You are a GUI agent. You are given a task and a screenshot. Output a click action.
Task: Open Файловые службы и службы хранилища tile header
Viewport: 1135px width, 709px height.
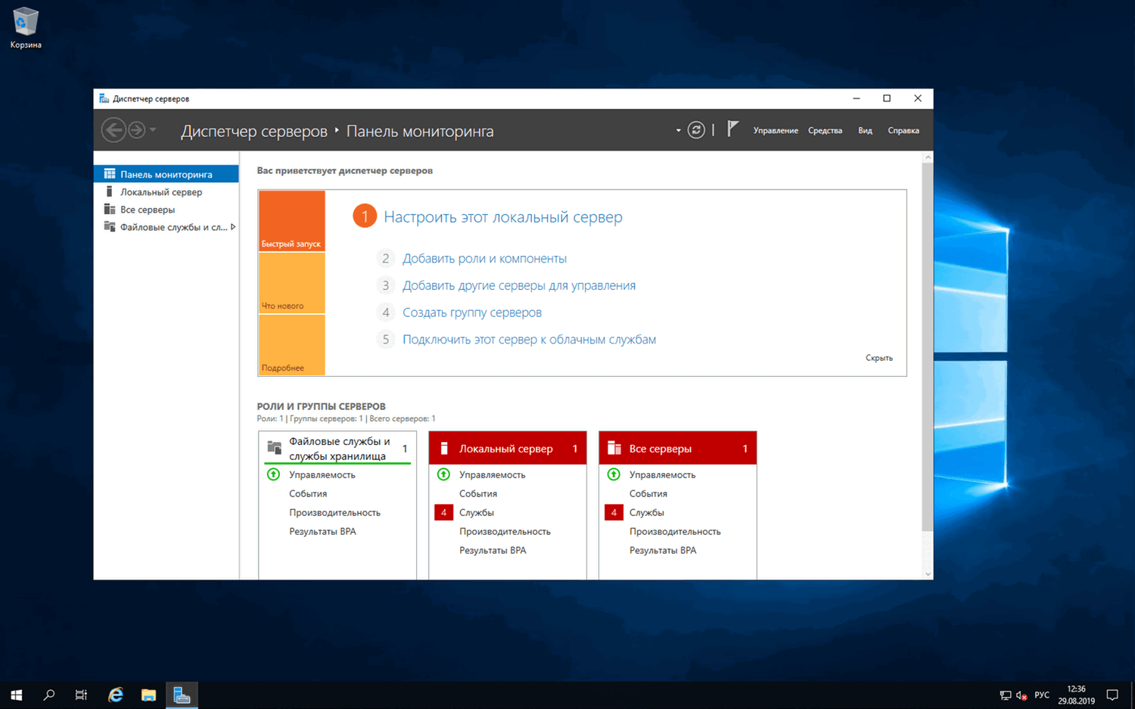point(337,449)
